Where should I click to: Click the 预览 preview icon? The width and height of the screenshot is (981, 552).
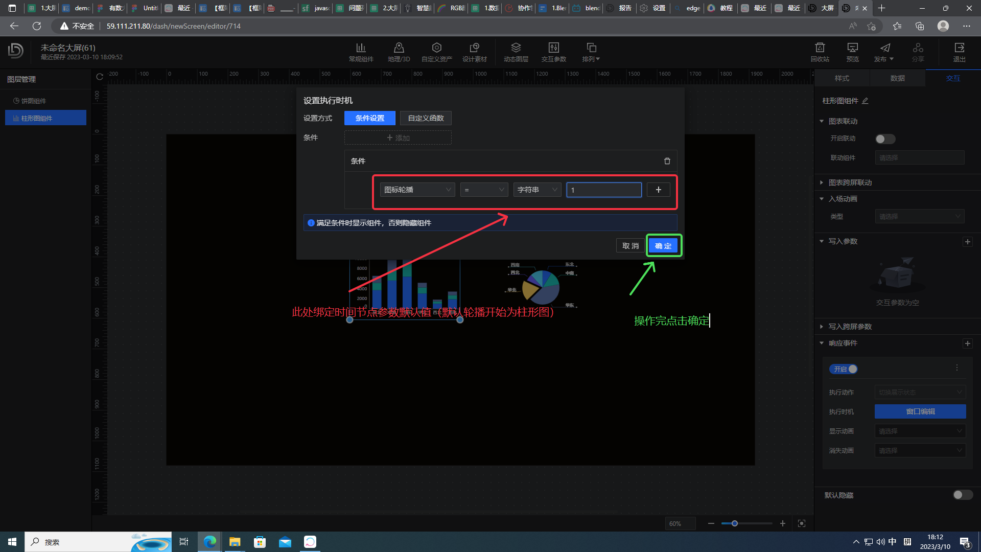coord(852,52)
